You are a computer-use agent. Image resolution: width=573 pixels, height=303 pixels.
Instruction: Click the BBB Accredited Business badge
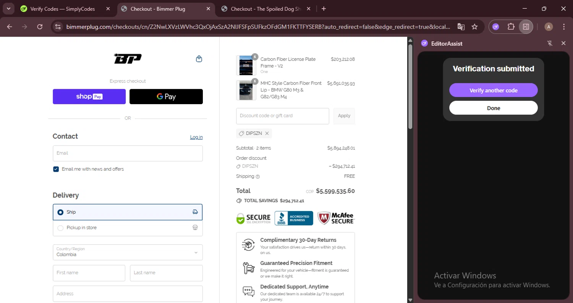point(294,218)
